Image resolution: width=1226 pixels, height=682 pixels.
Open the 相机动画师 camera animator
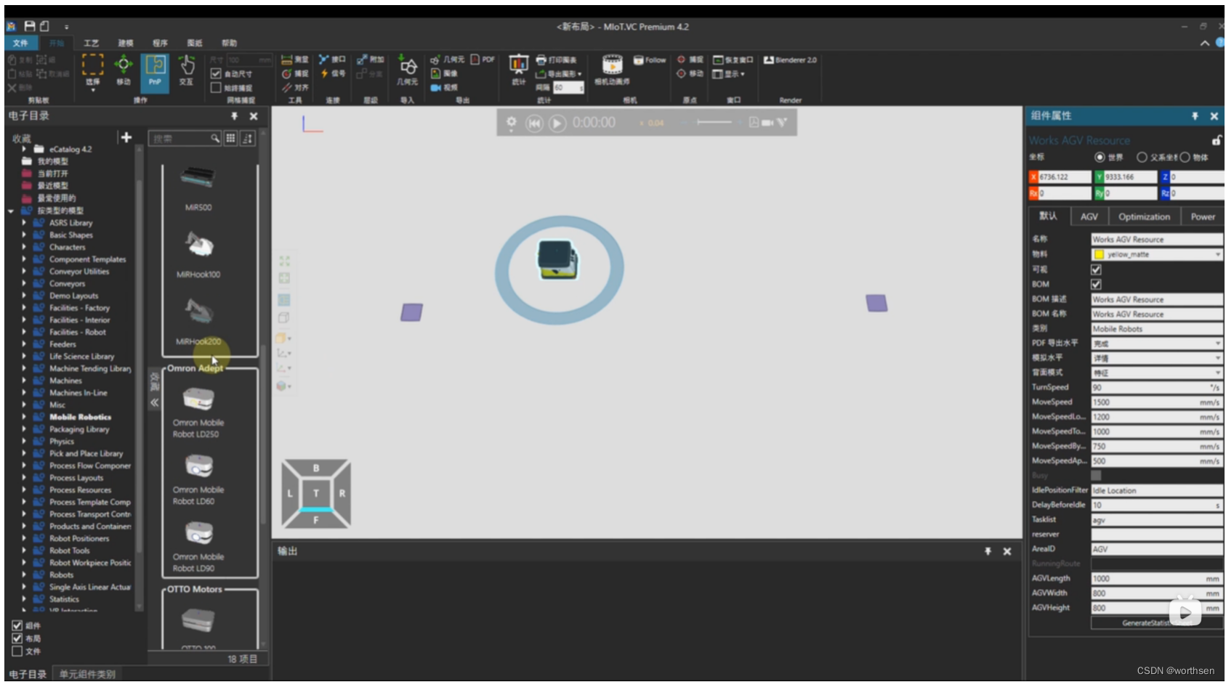click(612, 70)
